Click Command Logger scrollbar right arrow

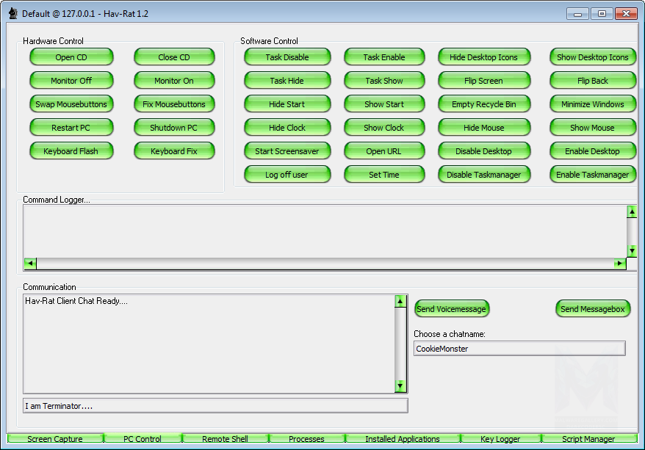[x=619, y=264]
